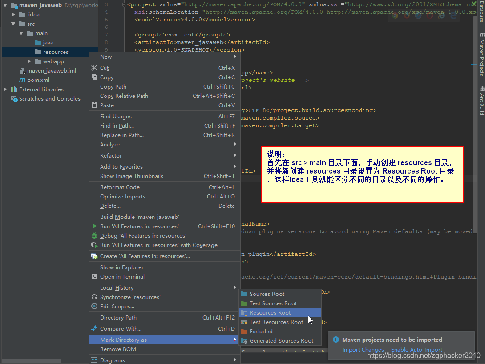Click the blue java source folder icon
This screenshot has height=364, width=485.
[38, 43]
